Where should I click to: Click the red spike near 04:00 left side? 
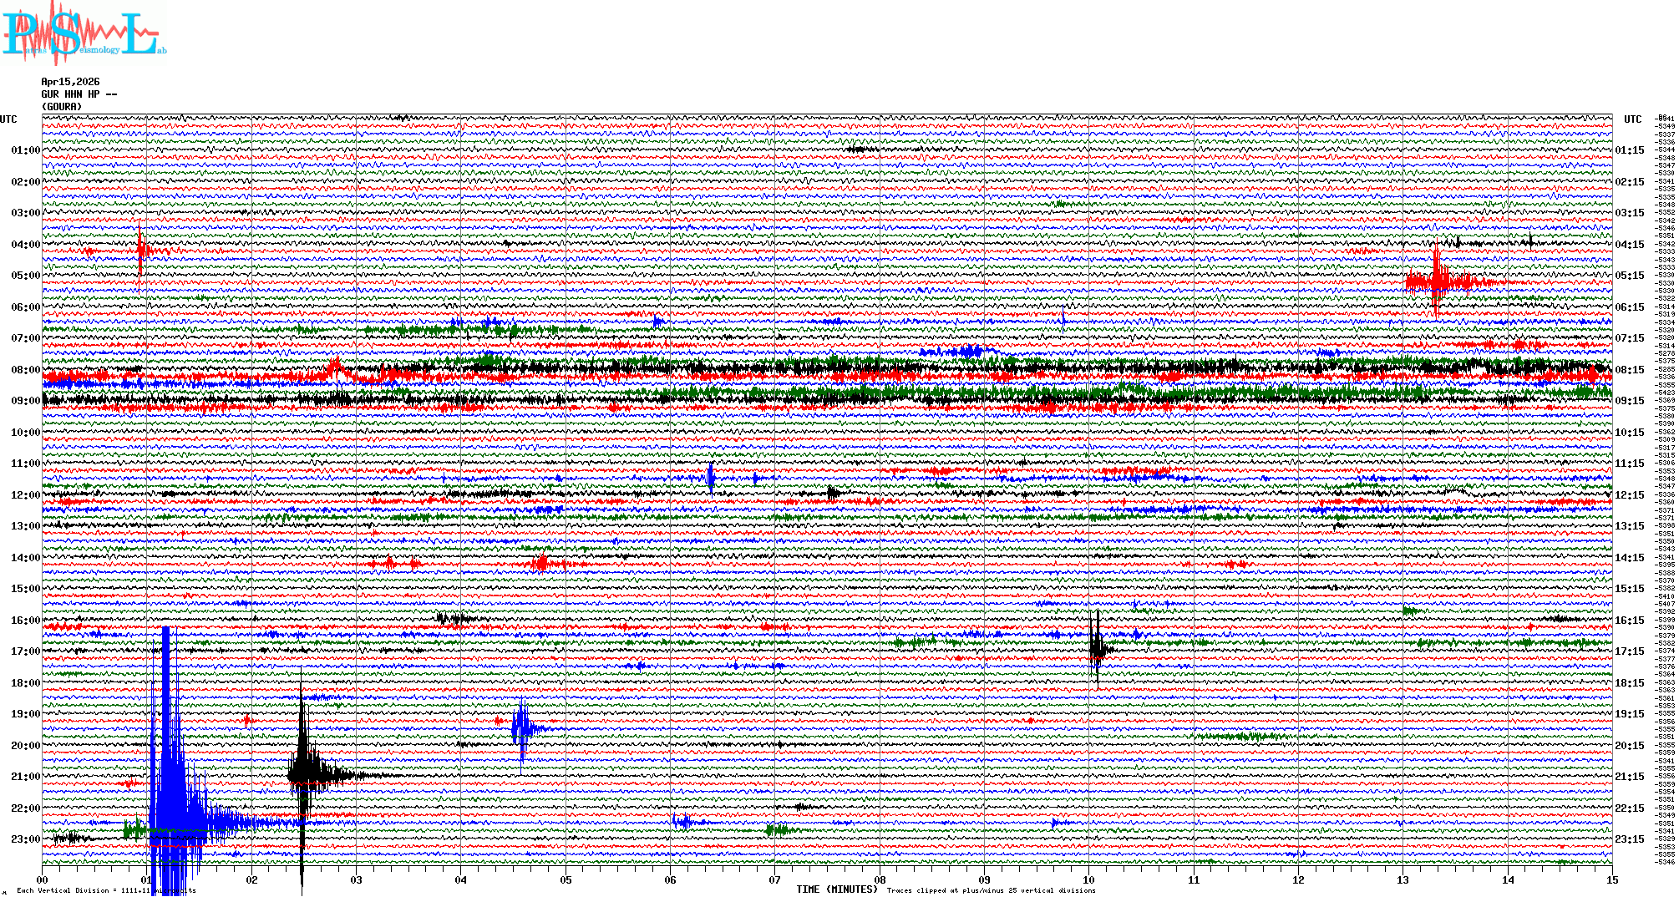click(140, 250)
